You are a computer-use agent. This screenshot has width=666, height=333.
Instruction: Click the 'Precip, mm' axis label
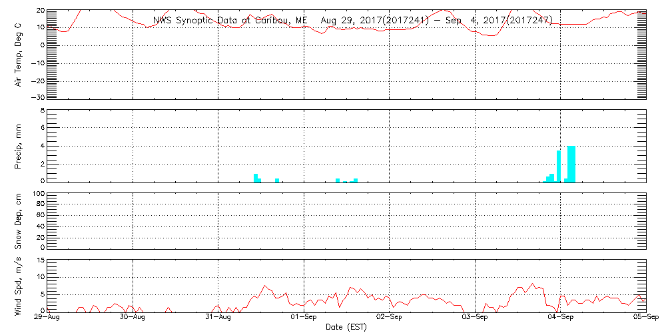[18, 147]
